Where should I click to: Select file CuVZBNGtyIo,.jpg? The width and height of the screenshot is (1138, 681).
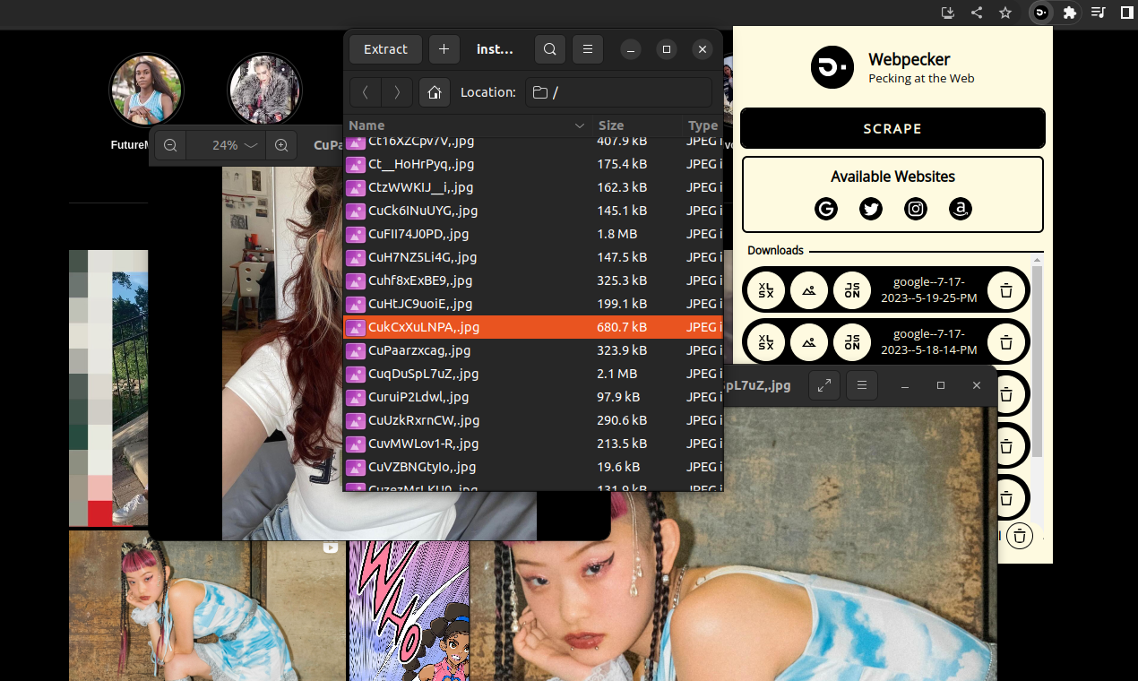click(x=533, y=467)
